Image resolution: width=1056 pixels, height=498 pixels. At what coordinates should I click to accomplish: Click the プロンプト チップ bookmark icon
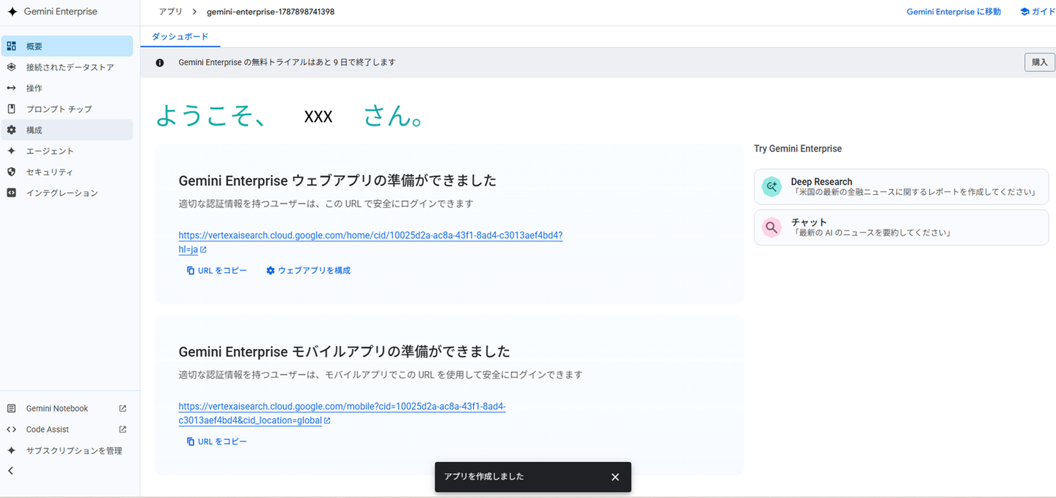click(11, 109)
